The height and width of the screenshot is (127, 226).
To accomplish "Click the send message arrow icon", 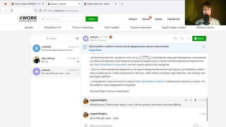I will click(x=203, y=126).
